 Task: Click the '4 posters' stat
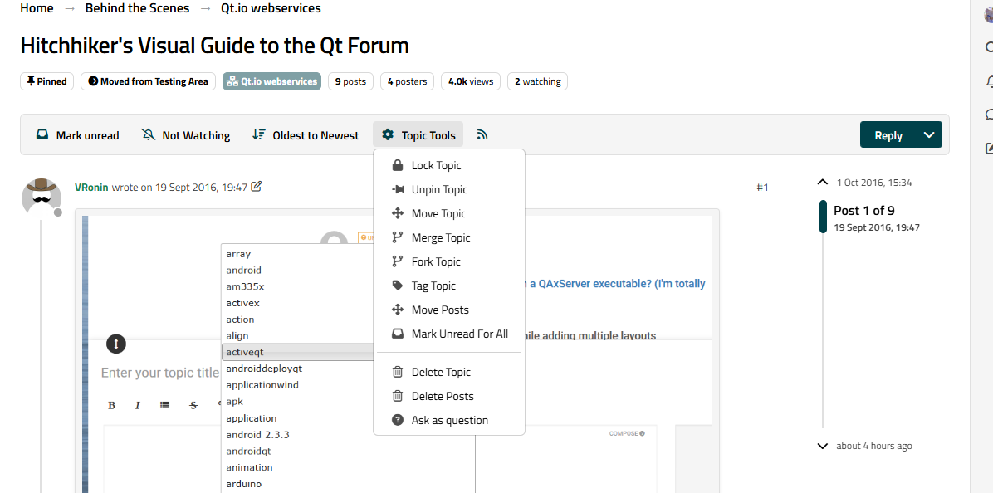[407, 81]
